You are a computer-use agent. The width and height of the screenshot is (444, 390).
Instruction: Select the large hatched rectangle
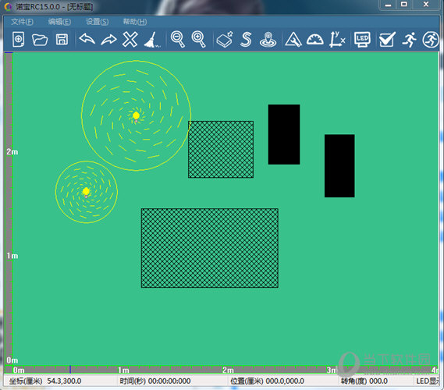point(210,248)
